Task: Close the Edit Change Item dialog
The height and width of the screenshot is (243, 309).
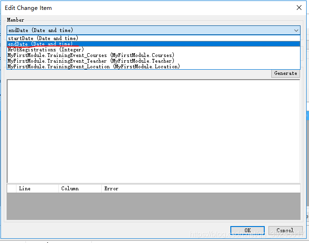Action: (x=299, y=8)
